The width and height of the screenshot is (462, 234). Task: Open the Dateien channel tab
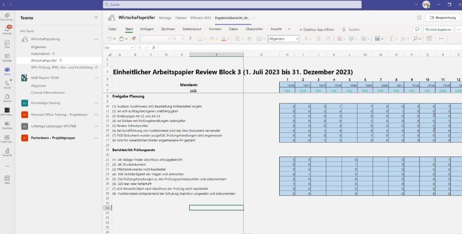[x=181, y=18]
